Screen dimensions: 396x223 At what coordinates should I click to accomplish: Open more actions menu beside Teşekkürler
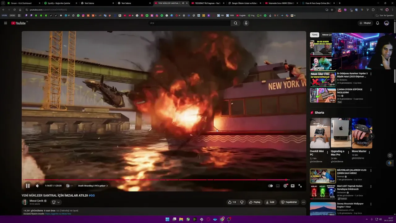point(303,202)
